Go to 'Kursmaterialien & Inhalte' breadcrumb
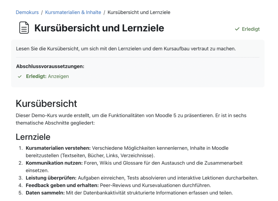 tap(73, 12)
